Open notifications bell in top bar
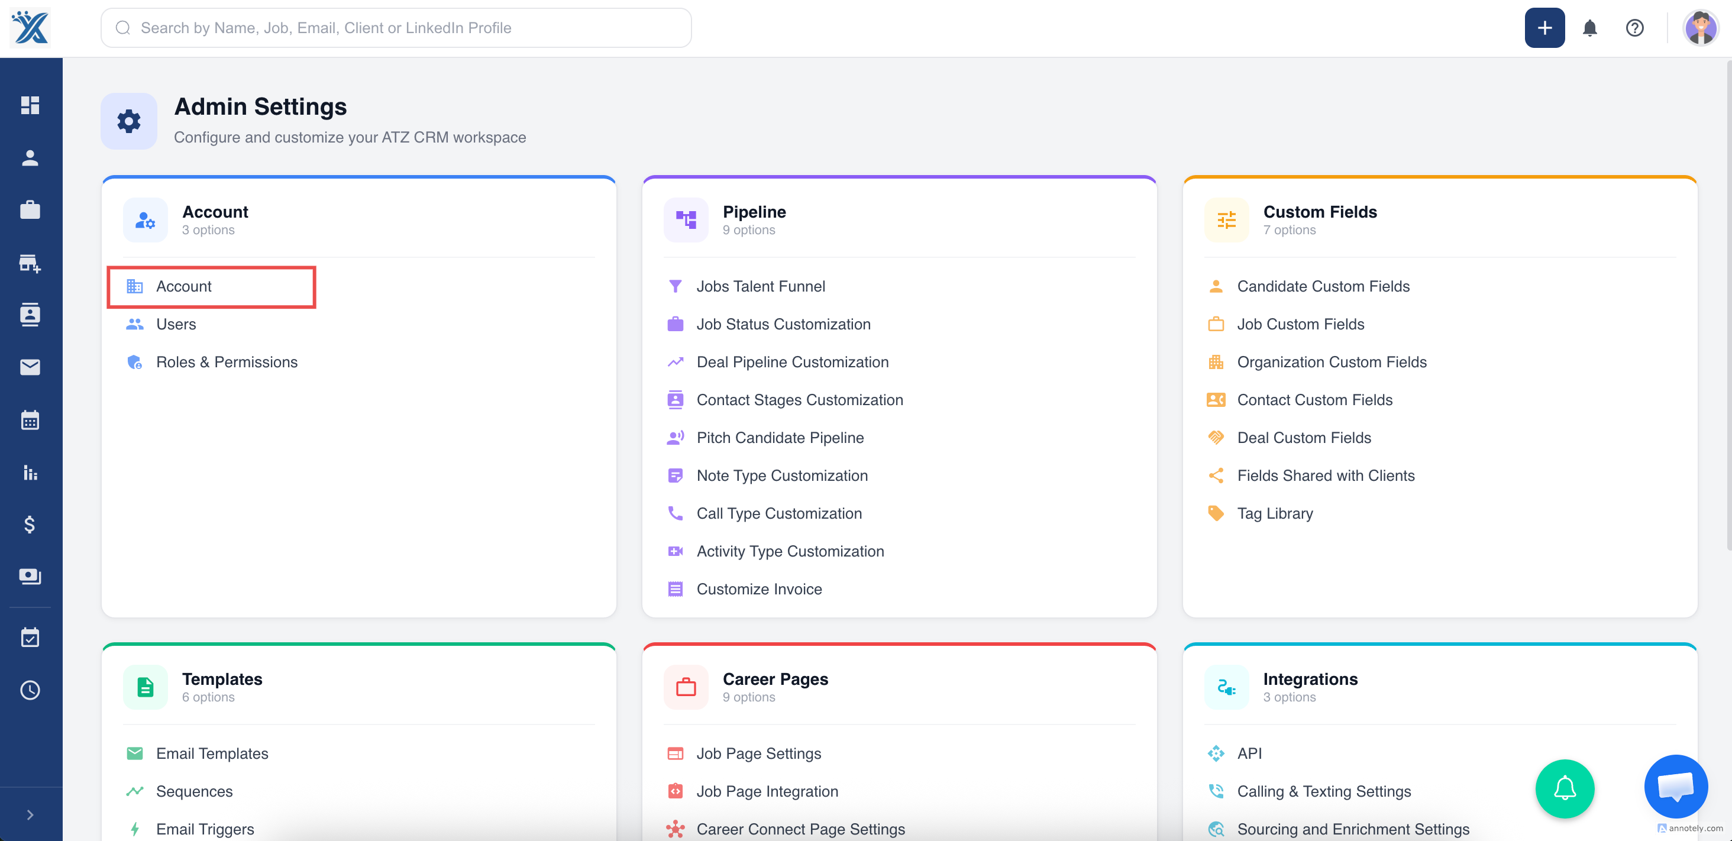The width and height of the screenshot is (1732, 841). click(x=1589, y=28)
